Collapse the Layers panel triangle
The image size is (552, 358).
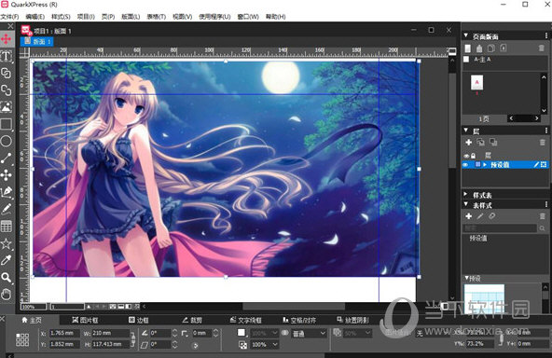tap(466, 131)
